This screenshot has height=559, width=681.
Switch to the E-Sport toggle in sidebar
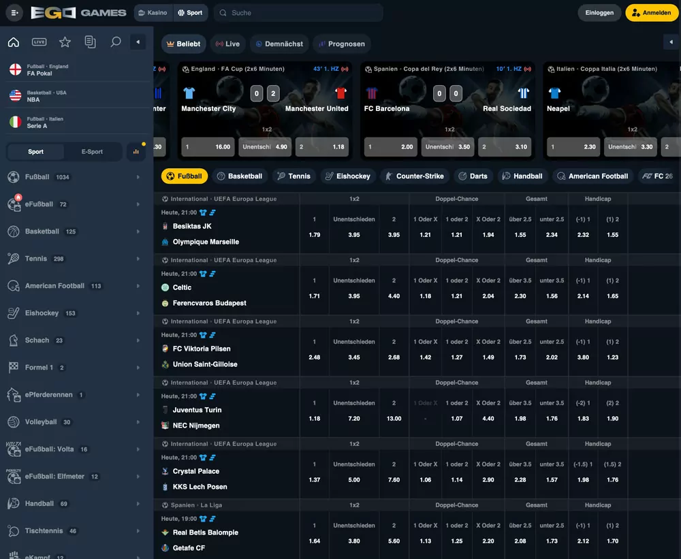92,152
